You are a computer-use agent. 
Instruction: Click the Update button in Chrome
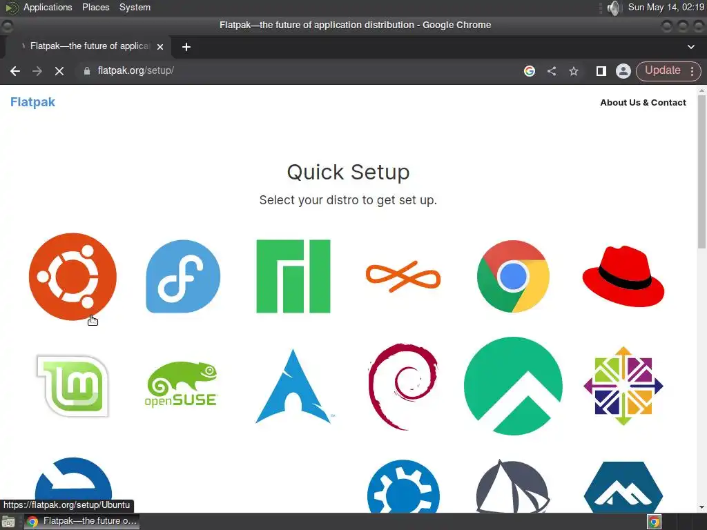pos(662,70)
